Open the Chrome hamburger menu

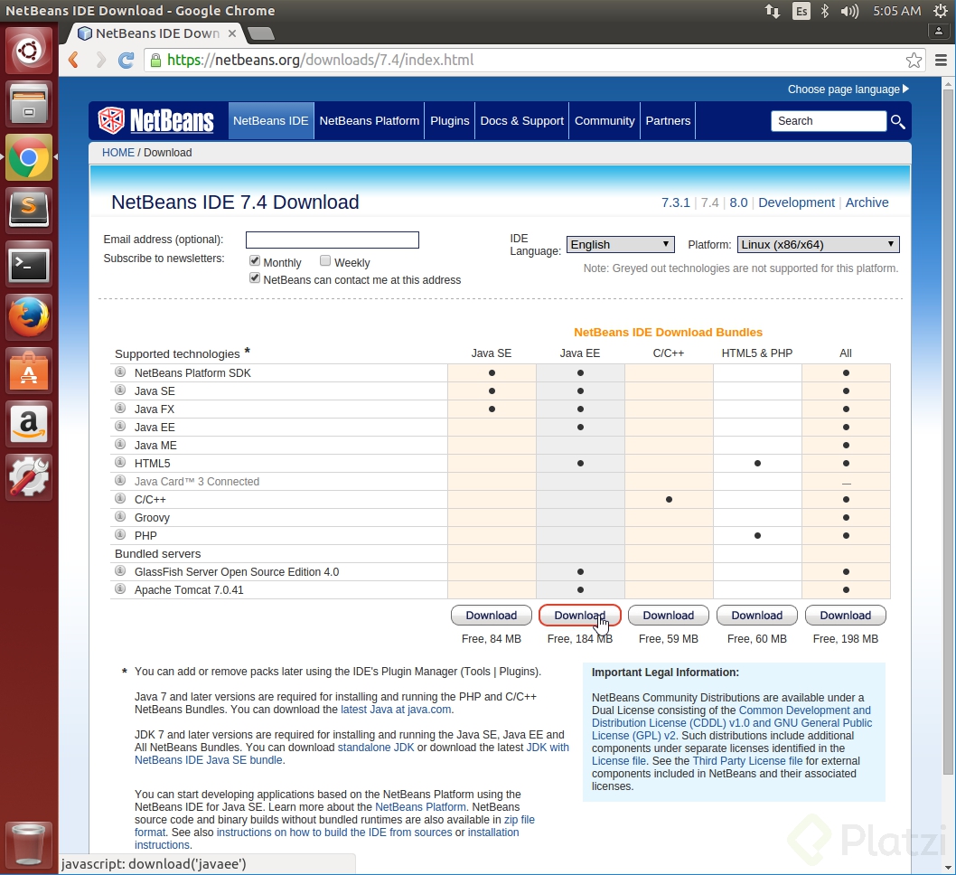941,60
